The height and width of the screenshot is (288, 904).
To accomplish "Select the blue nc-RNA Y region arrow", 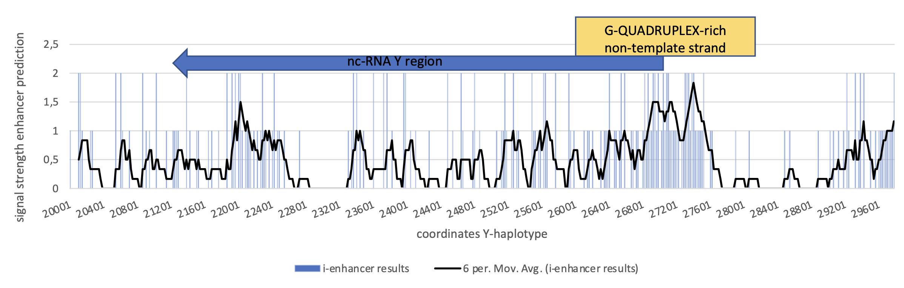I will (x=415, y=62).
